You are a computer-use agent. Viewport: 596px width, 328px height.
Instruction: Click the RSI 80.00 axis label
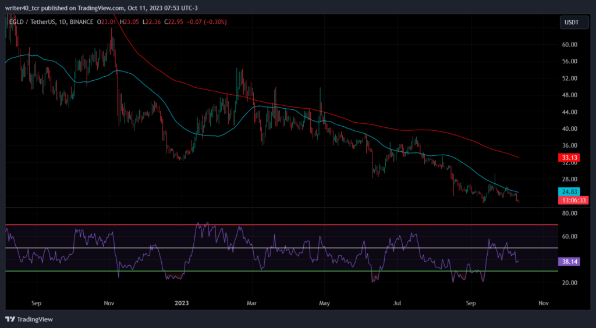[569, 213]
